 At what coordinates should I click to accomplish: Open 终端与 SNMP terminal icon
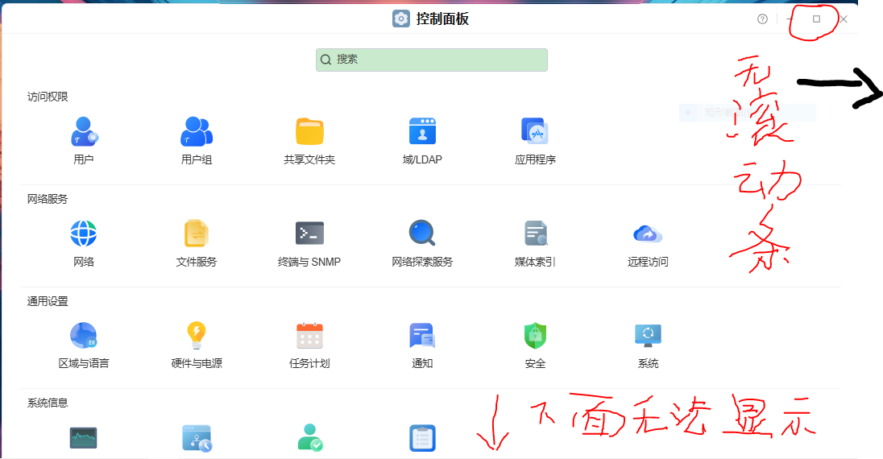[309, 234]
